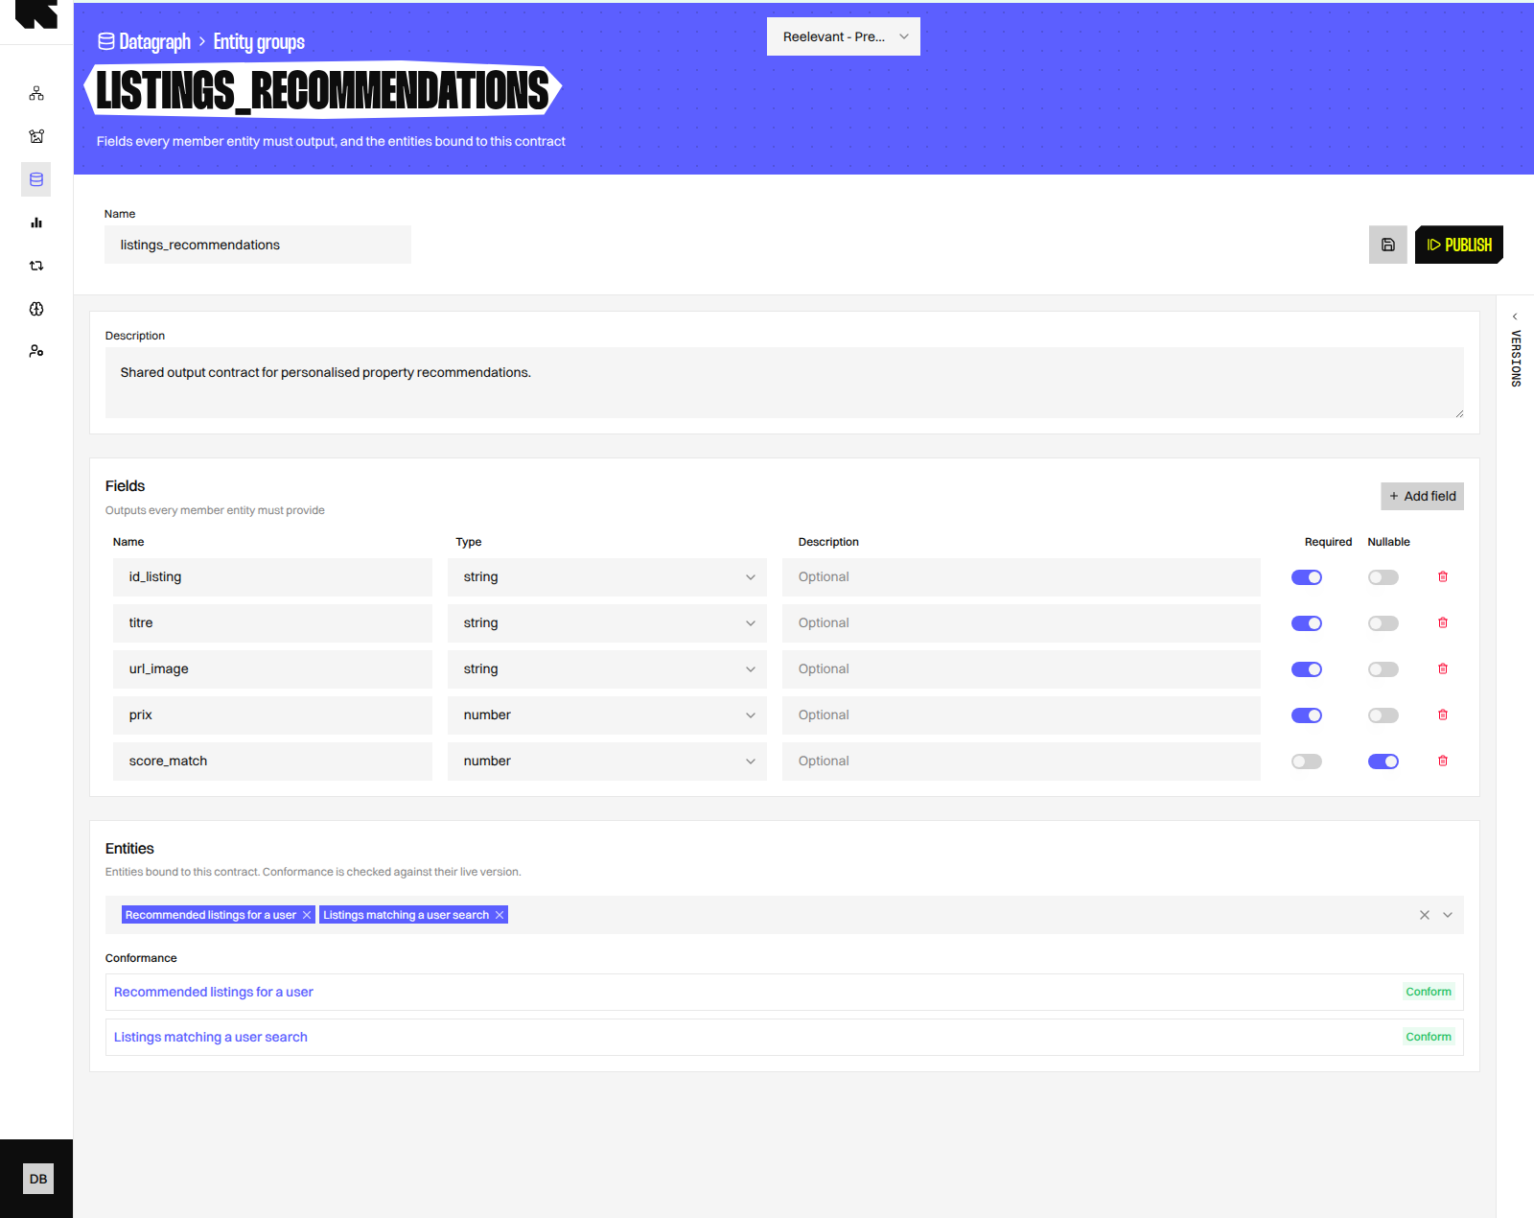This screenshot has width=1534, height=1218.
Task: Open type dropdown for score_match
Action: [x=607, y=761]
